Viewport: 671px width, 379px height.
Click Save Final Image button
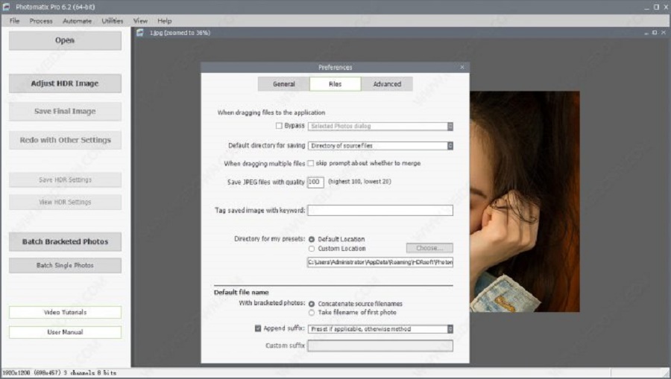click(x=65, y=112)
